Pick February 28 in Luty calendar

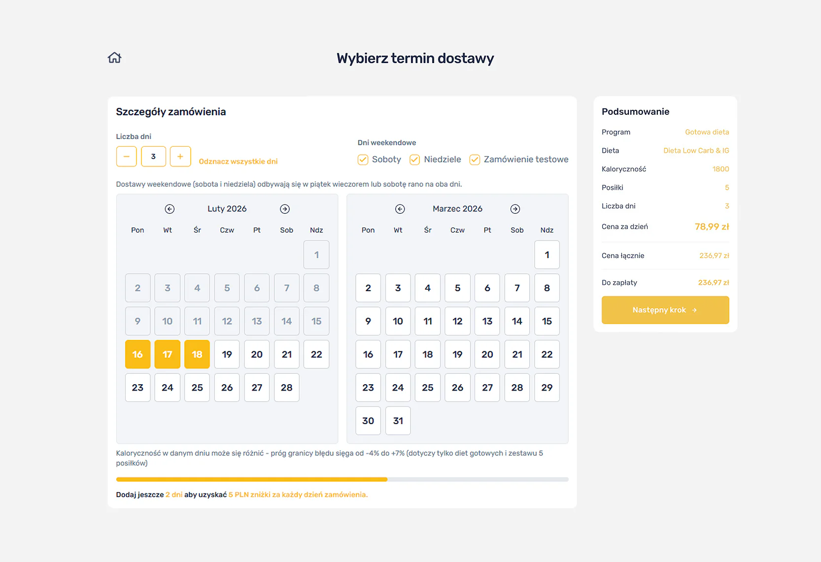click(x=286, y=388)
